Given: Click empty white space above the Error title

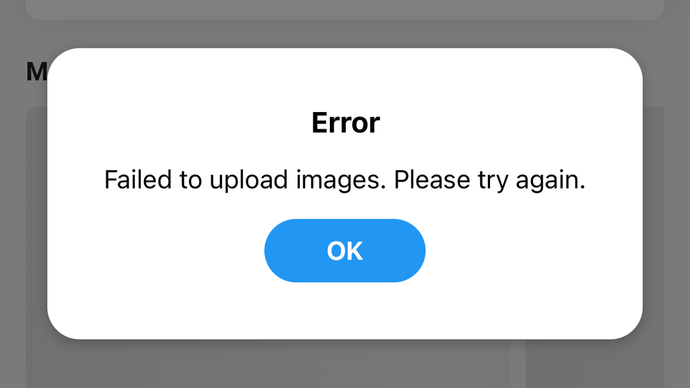Looking at the screenshot, I should click(345, 78).
